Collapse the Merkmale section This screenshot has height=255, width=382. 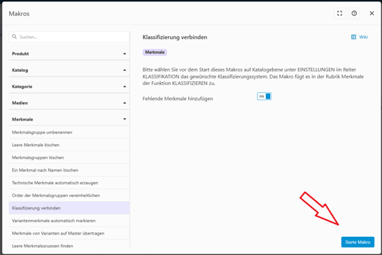click(69, 119)
